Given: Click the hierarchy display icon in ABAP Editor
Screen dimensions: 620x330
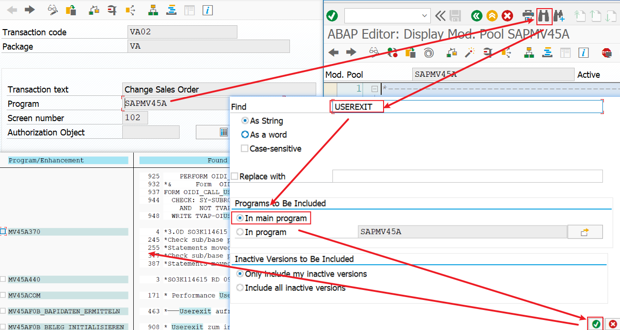Looking at the screenshot, I should tap(529, 52).
